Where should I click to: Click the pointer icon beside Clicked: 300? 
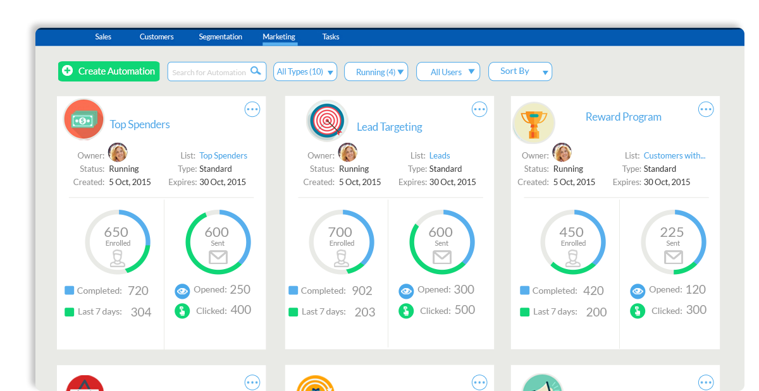click(x=638, y=311)
